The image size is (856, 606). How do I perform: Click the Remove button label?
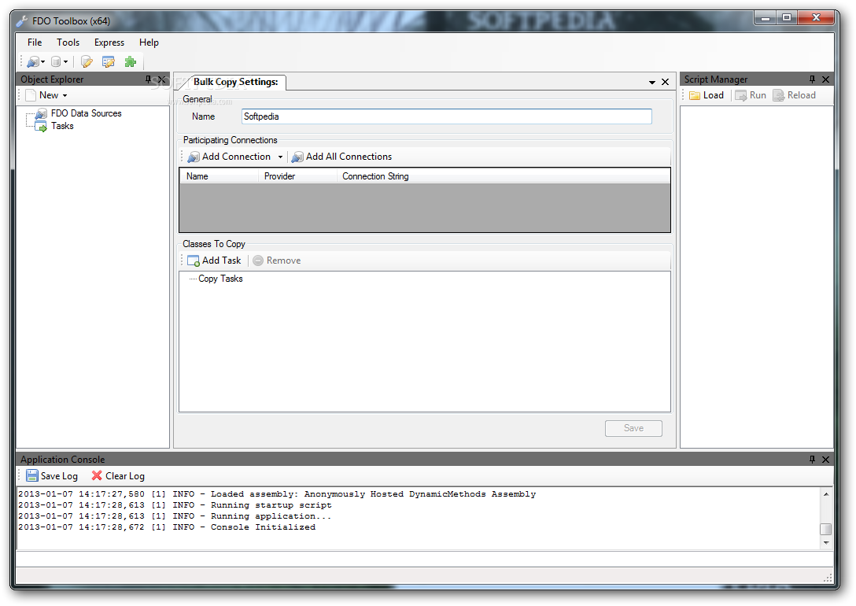[x=283, y=261]
